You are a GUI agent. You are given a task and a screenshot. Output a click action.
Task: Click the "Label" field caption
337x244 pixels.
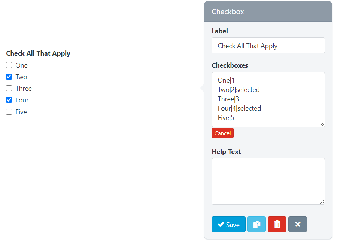point(220,31)
